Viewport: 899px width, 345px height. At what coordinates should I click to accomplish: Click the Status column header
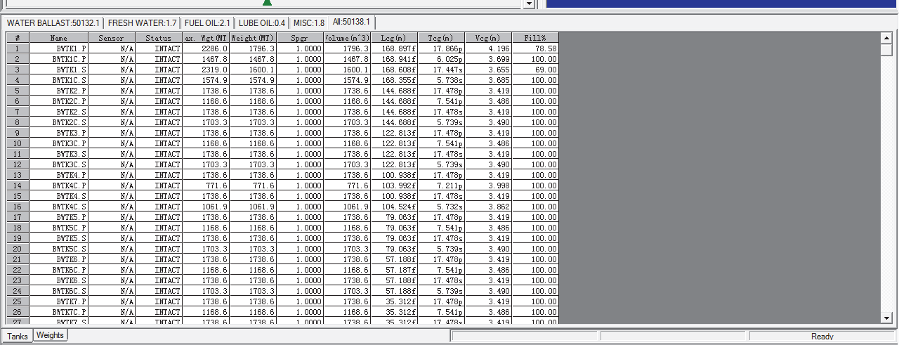[x=159, y=38]
